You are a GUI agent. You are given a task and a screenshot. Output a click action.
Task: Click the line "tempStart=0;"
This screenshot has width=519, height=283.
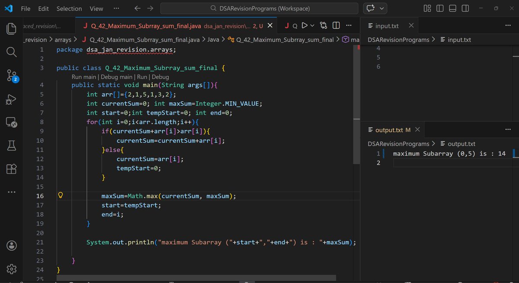click(x=139, y=169)
